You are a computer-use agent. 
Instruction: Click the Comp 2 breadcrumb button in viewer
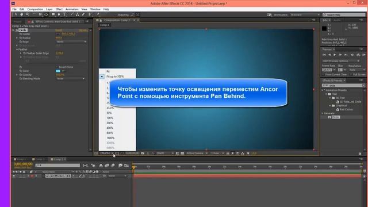104,25
